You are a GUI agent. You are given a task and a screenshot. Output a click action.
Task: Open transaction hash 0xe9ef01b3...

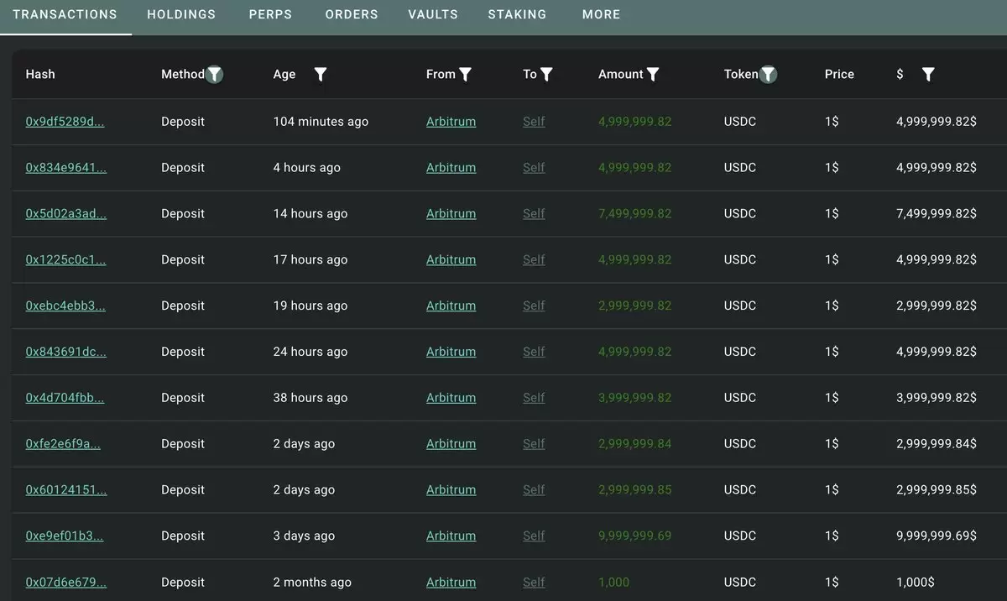click(x=65, y=536)
